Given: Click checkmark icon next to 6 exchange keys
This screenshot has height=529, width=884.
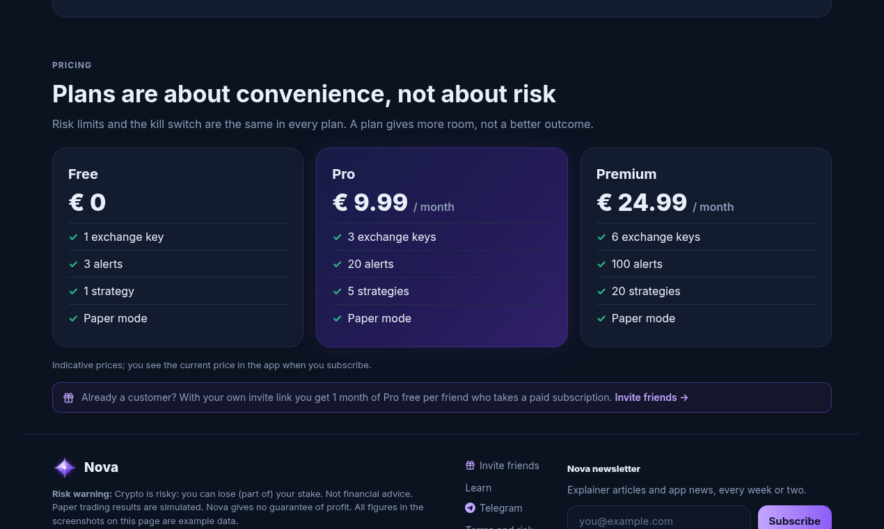Looking at the screenshot, I should 601,237.
